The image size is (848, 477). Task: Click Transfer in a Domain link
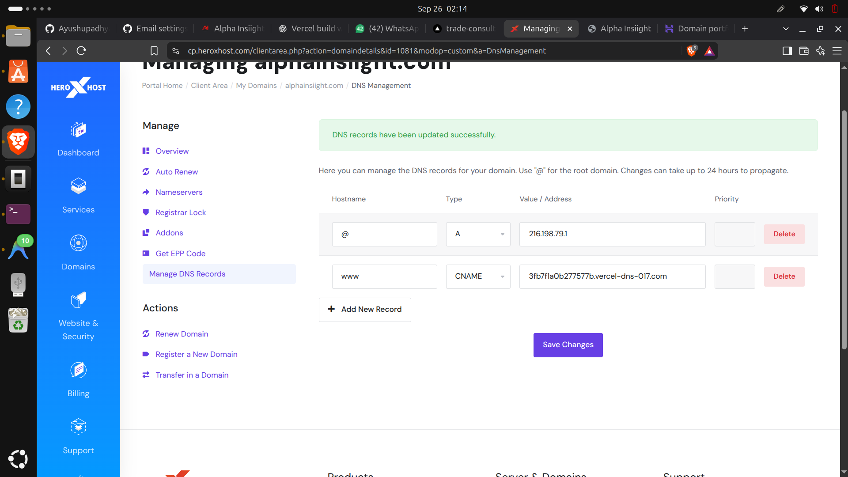tap(192, 375)
